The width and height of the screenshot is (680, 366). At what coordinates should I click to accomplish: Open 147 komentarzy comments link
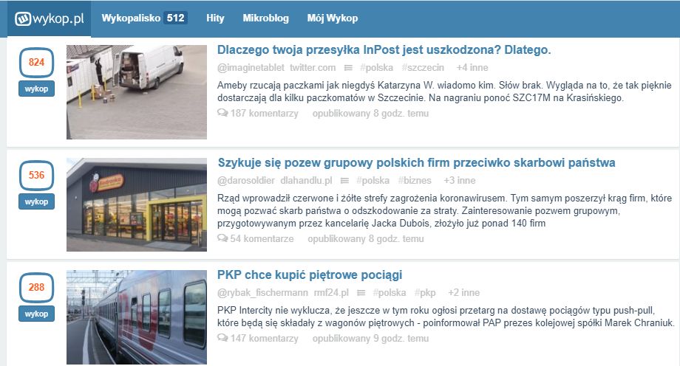click(264, 338)
